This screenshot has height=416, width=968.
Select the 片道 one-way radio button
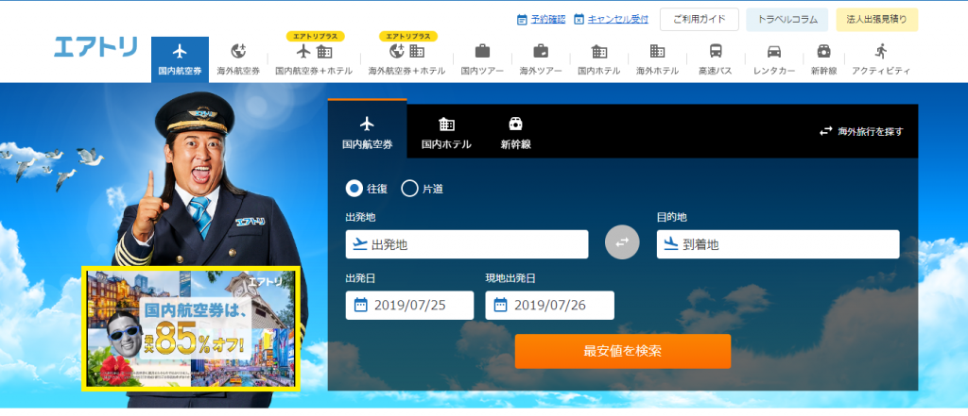[x=410, y=189]
